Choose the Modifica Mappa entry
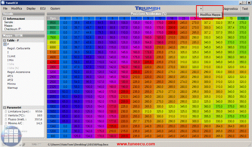Viewport: 252px width, 147px height. [210, 14]
